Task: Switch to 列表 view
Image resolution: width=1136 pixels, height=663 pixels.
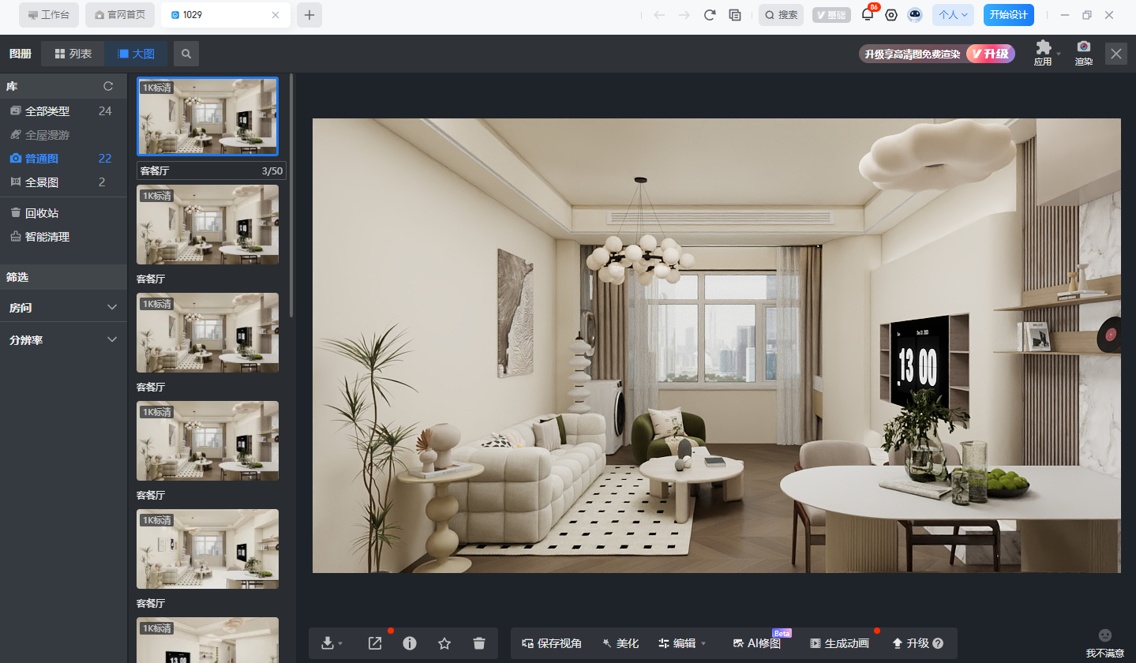Action: [x=73, y=54]
